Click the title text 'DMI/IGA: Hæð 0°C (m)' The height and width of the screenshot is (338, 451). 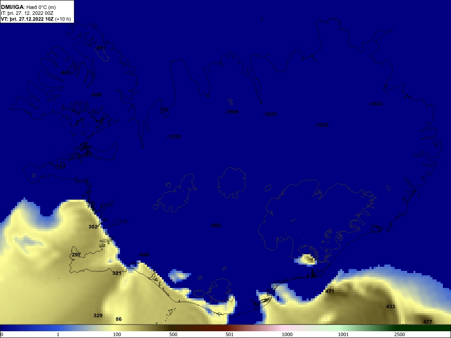(28, 7)
